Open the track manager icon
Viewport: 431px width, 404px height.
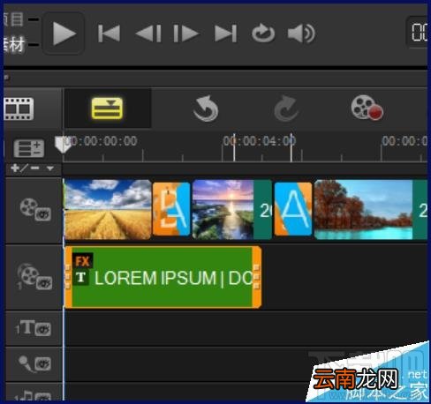point(29,148)
